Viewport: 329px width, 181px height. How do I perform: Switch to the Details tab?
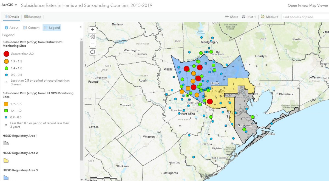coord(11,16)
